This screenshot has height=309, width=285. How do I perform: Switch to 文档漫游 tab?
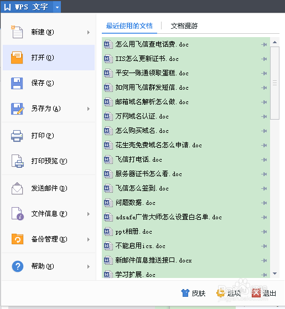[184, 26]
